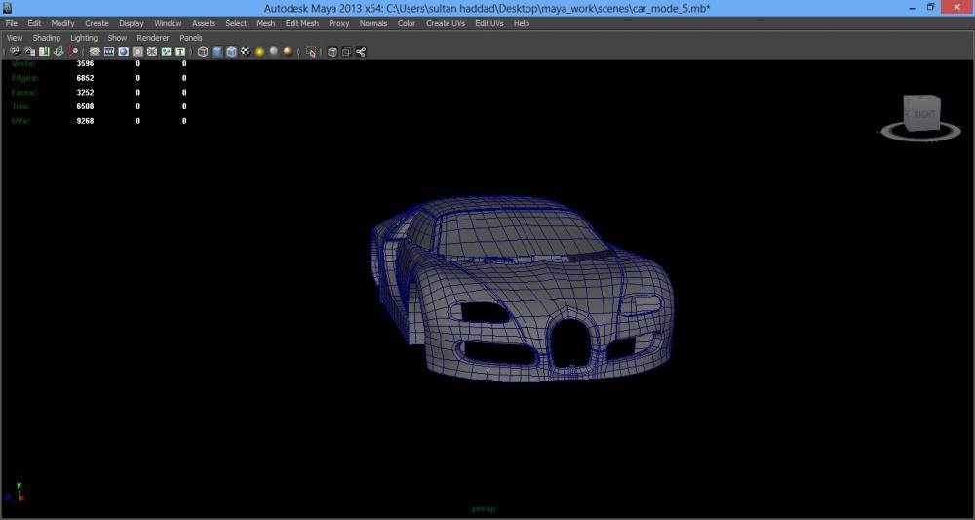Image resolution: width=975 pixels, height=520 pixels.
Task: Click the yellow use all lights sphere
Action: (260, 52)
